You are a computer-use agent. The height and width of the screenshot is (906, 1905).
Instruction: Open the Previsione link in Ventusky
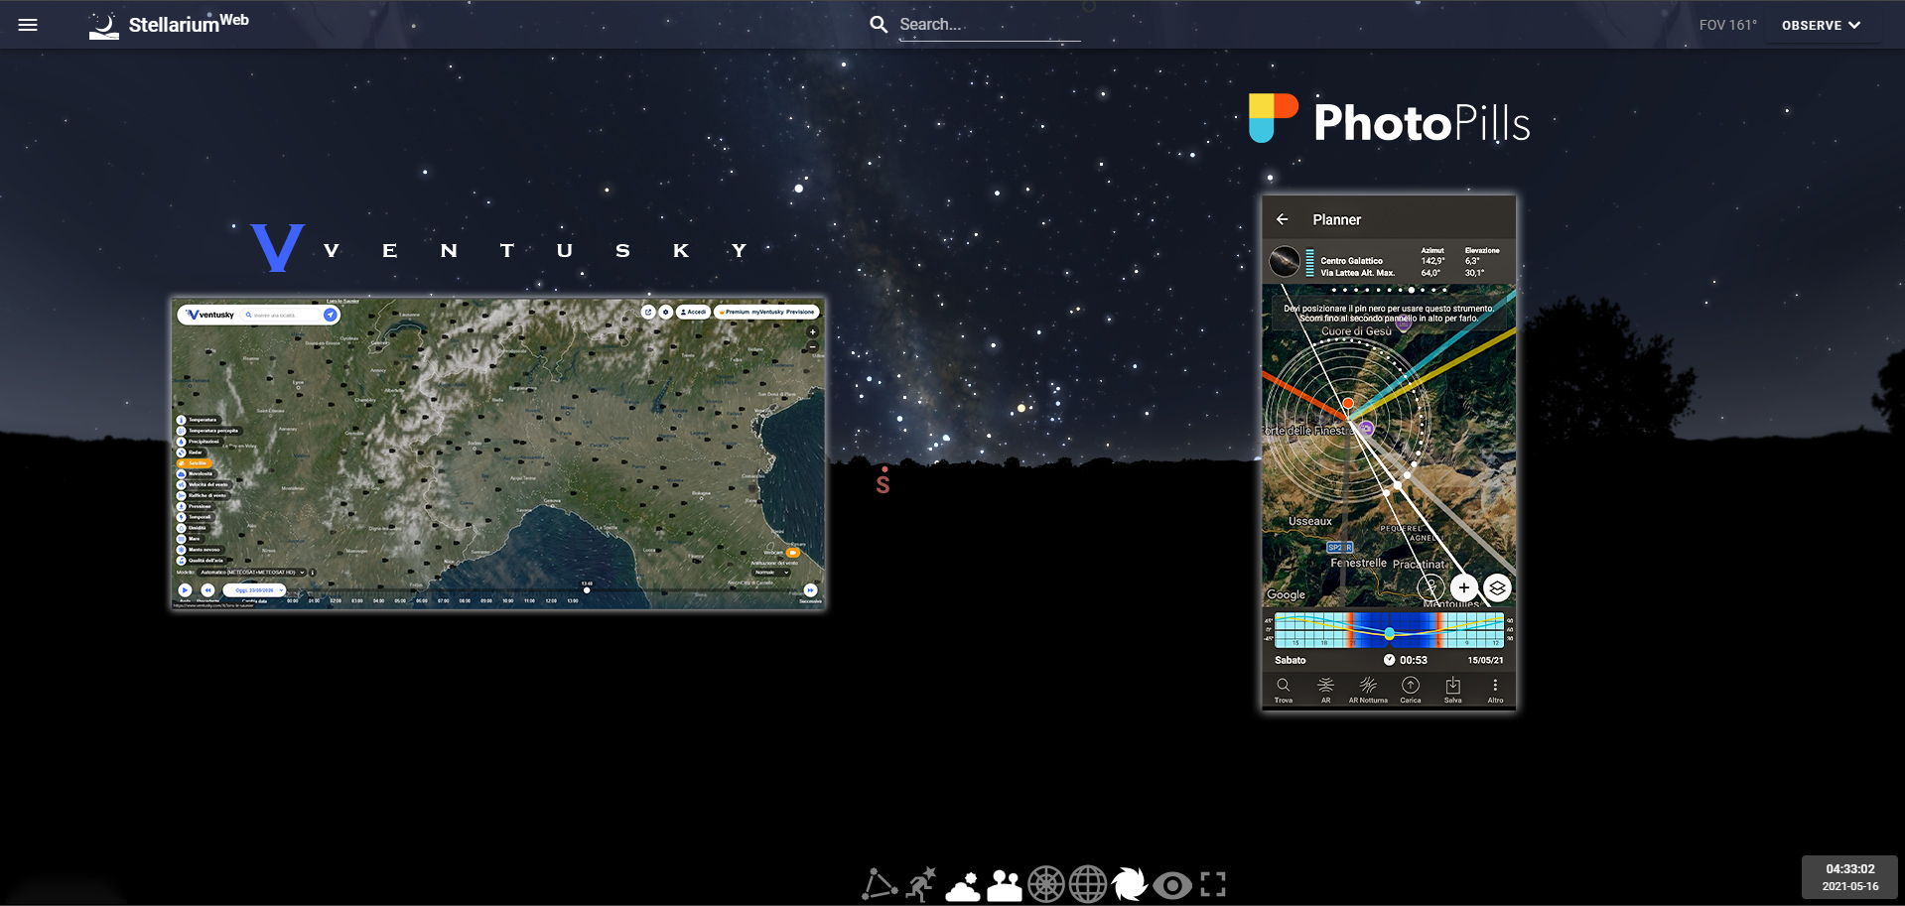(x=800, y=312)
